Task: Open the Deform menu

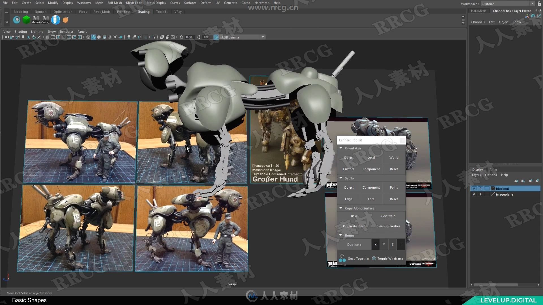Action: 206,3
